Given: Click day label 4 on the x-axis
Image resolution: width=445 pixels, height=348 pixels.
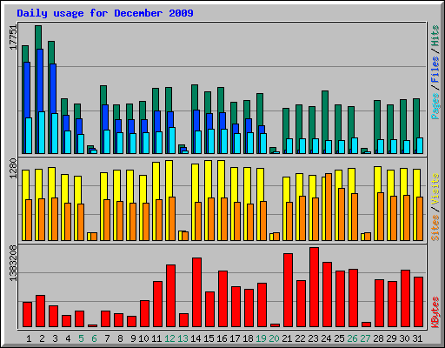Looking at the screenshot, I should pos(68,338).
